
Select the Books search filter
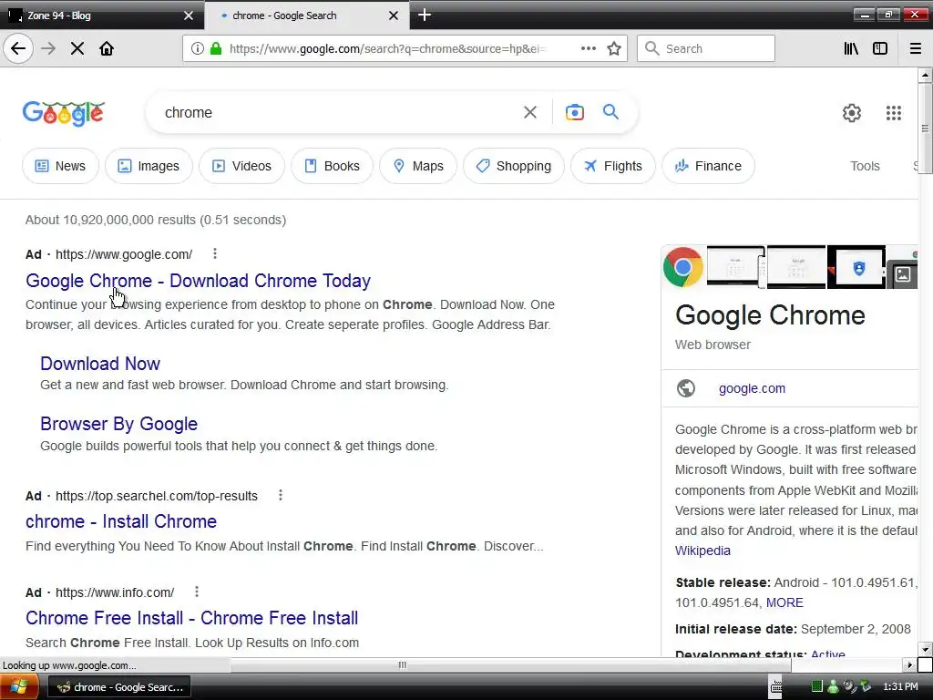(x=332, y=166)
